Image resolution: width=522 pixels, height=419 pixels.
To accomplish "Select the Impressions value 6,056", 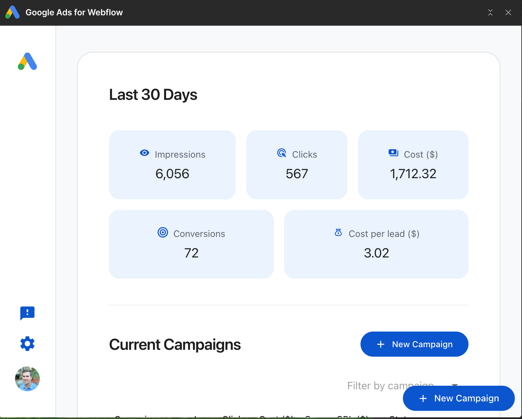I will (x=172, y=174).
